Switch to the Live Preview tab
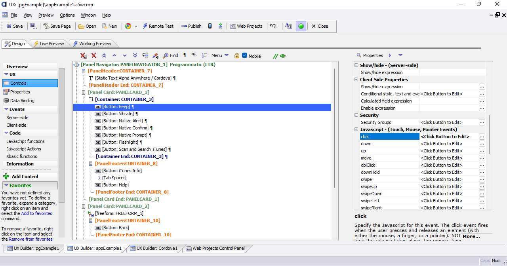 coord(48,44)
